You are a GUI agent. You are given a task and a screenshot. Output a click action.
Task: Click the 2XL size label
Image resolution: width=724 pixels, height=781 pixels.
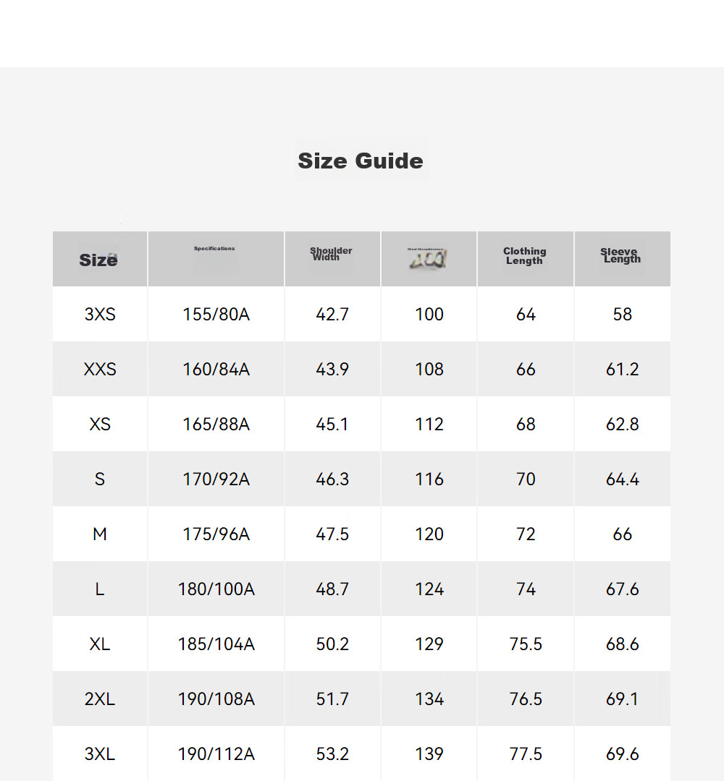[x=100, y=699]
